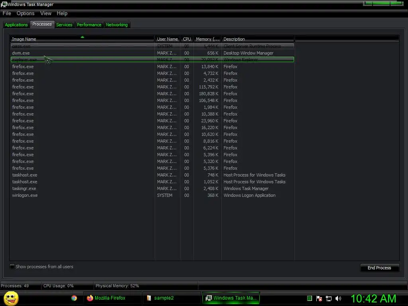The image size is (408, 306).
Task: Select firefox.exe using 23,960 K memory
Action: 152,121
